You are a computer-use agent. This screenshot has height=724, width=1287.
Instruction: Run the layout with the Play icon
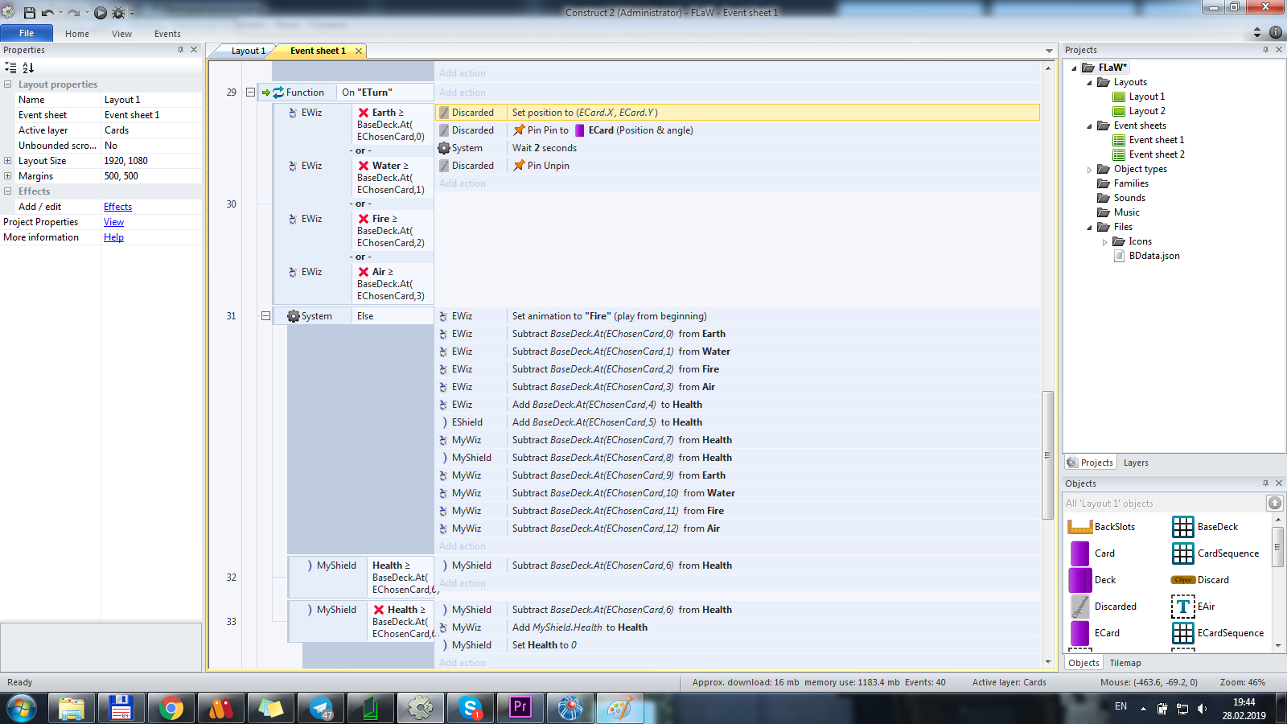click(101, 13)
